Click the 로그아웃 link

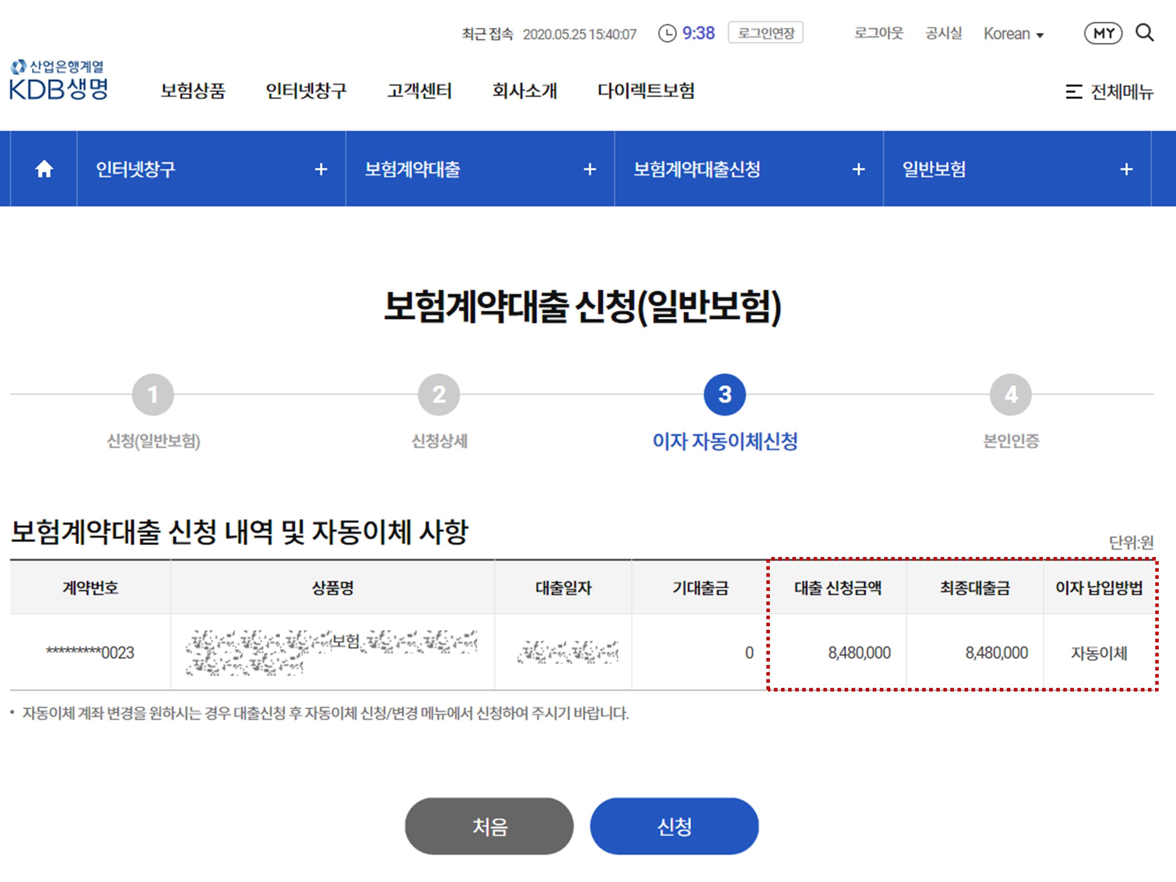(878, 33)
